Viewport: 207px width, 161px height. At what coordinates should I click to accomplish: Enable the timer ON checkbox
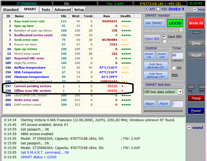(x=174, y=68)
